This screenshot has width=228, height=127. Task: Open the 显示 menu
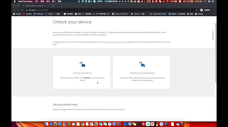pos(48,1)
